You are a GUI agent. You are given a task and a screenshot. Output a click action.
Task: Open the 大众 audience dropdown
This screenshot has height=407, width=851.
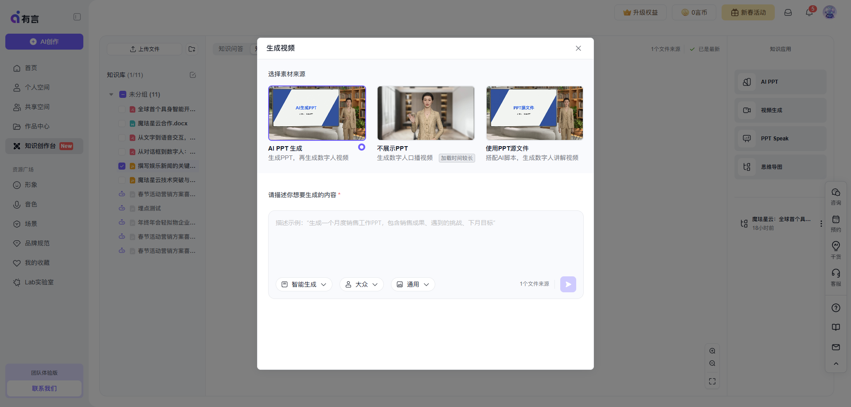[x=361, y=284]
